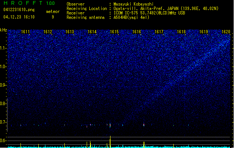The width and height of the screenshot is (234, 148).
Task: Click the meteor count label
Action: click(x=53, y=11)
